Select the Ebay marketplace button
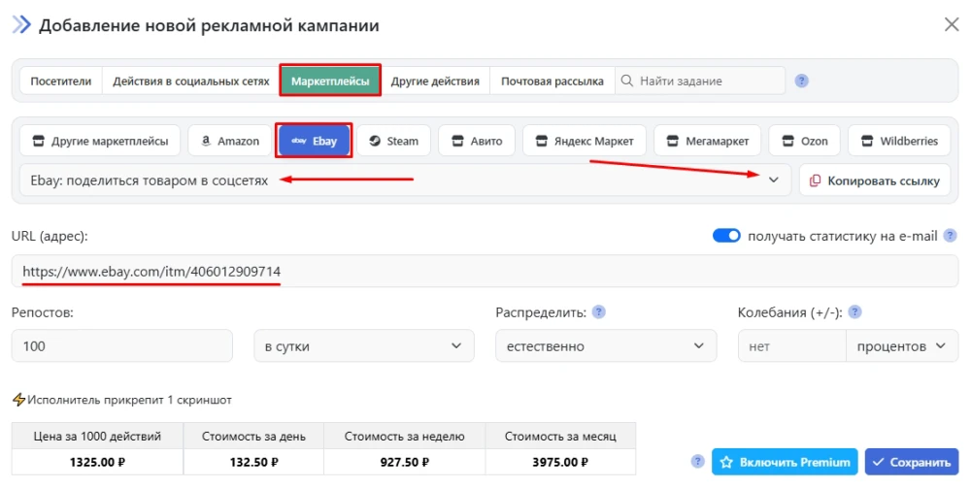This screenshot has height=489, width=971. click(314, 141)
